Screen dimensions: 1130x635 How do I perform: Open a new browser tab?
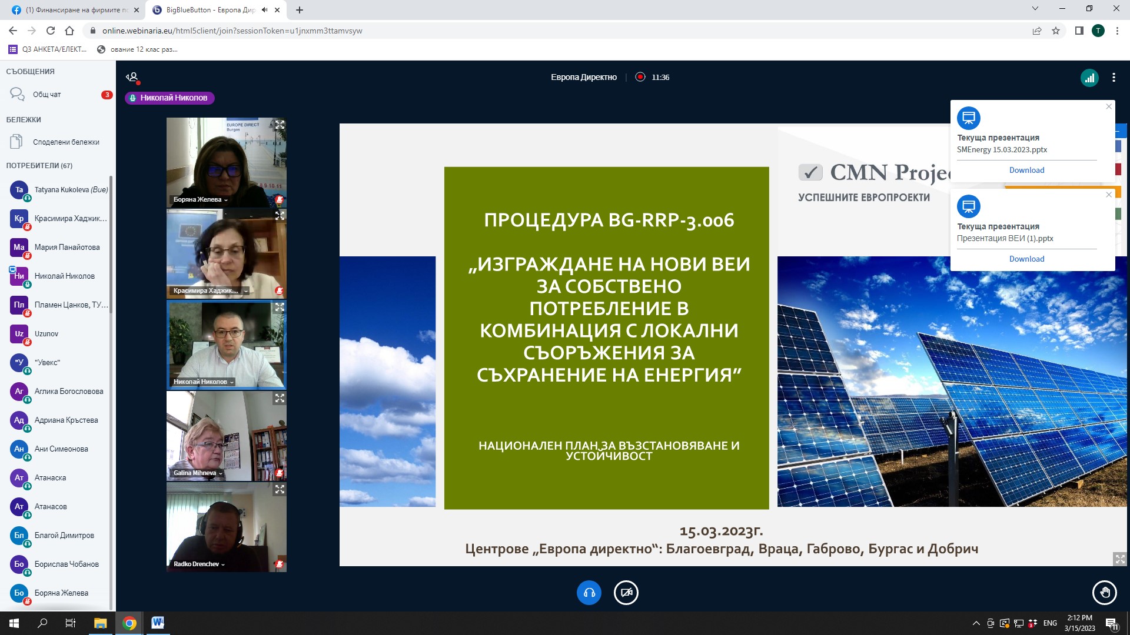(x=300, y=10)
